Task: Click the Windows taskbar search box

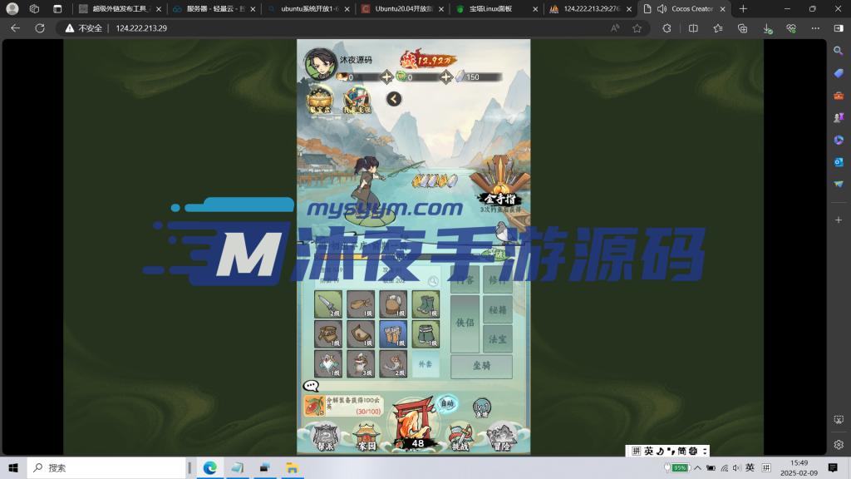Action: tap(106, 468)
